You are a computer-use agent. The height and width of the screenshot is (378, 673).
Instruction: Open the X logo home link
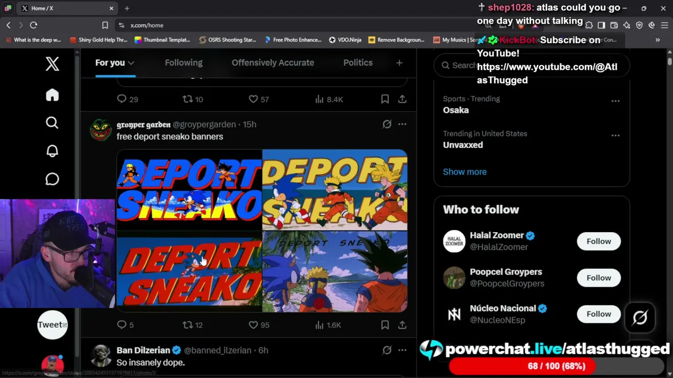tap(52, 64)
